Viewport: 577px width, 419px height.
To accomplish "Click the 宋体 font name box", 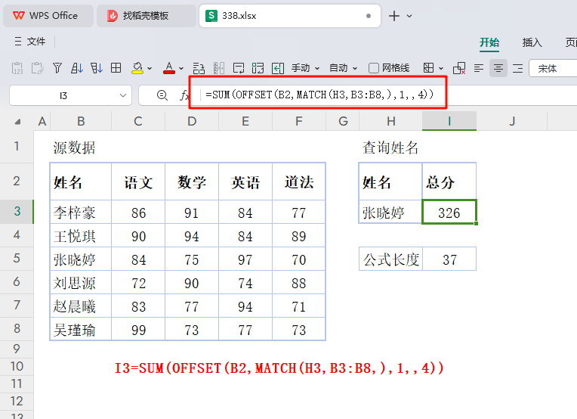I will 553,69.
